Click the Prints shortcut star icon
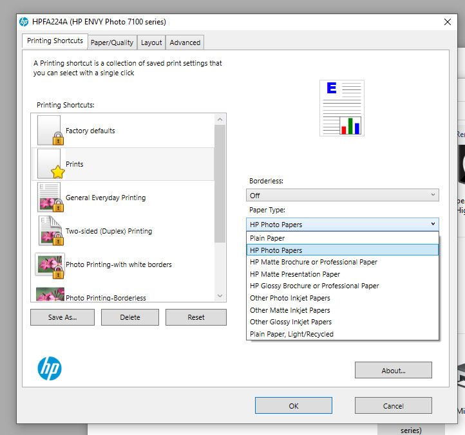The height and width of the screenshot is (435, 465). point(57,172)
